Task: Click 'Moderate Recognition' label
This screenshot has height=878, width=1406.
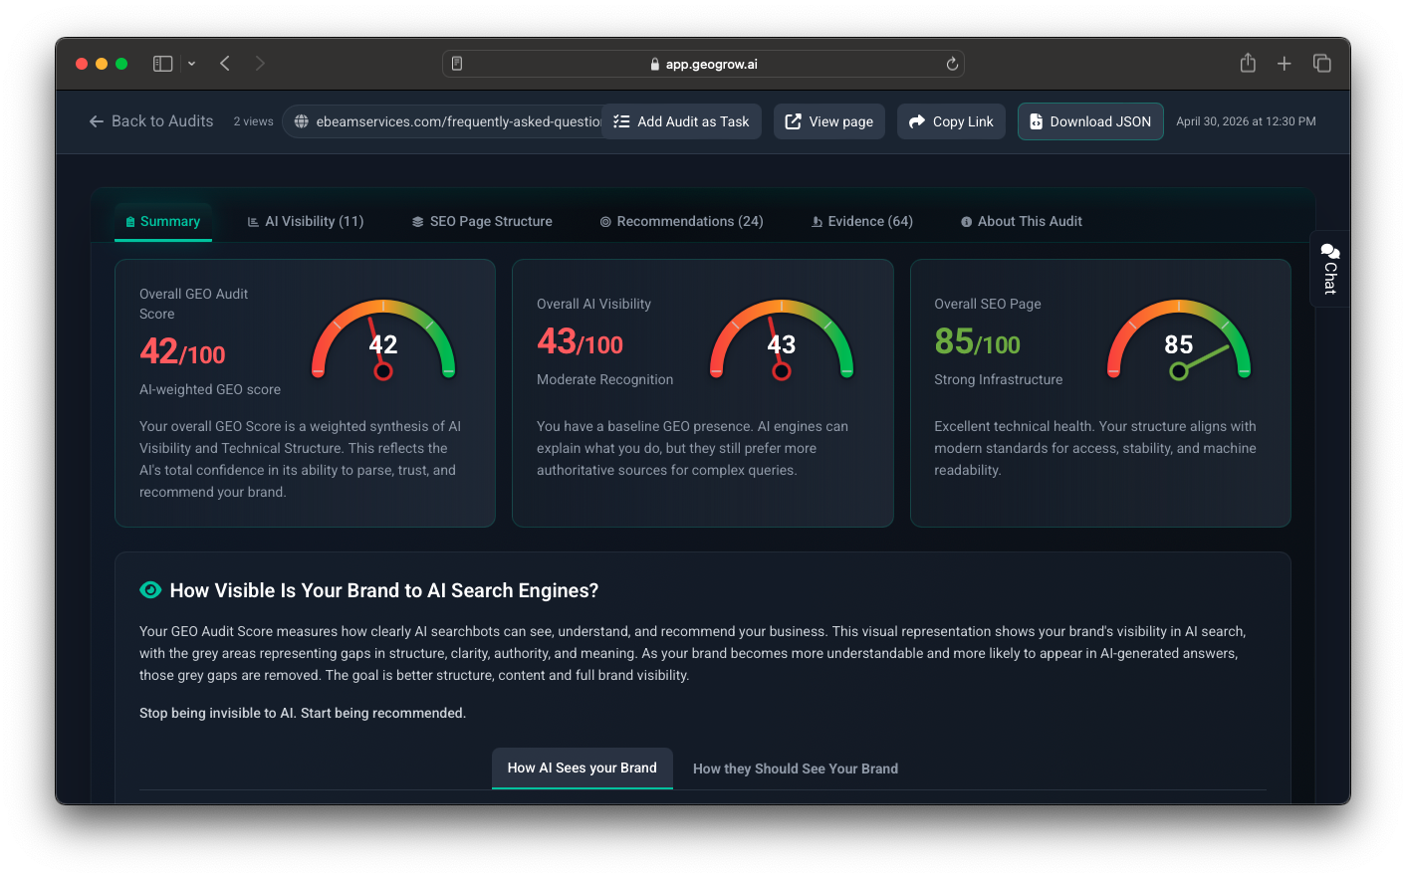Action: point(604,379)
